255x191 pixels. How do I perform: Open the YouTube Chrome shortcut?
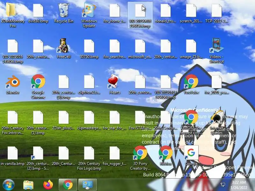191,84
